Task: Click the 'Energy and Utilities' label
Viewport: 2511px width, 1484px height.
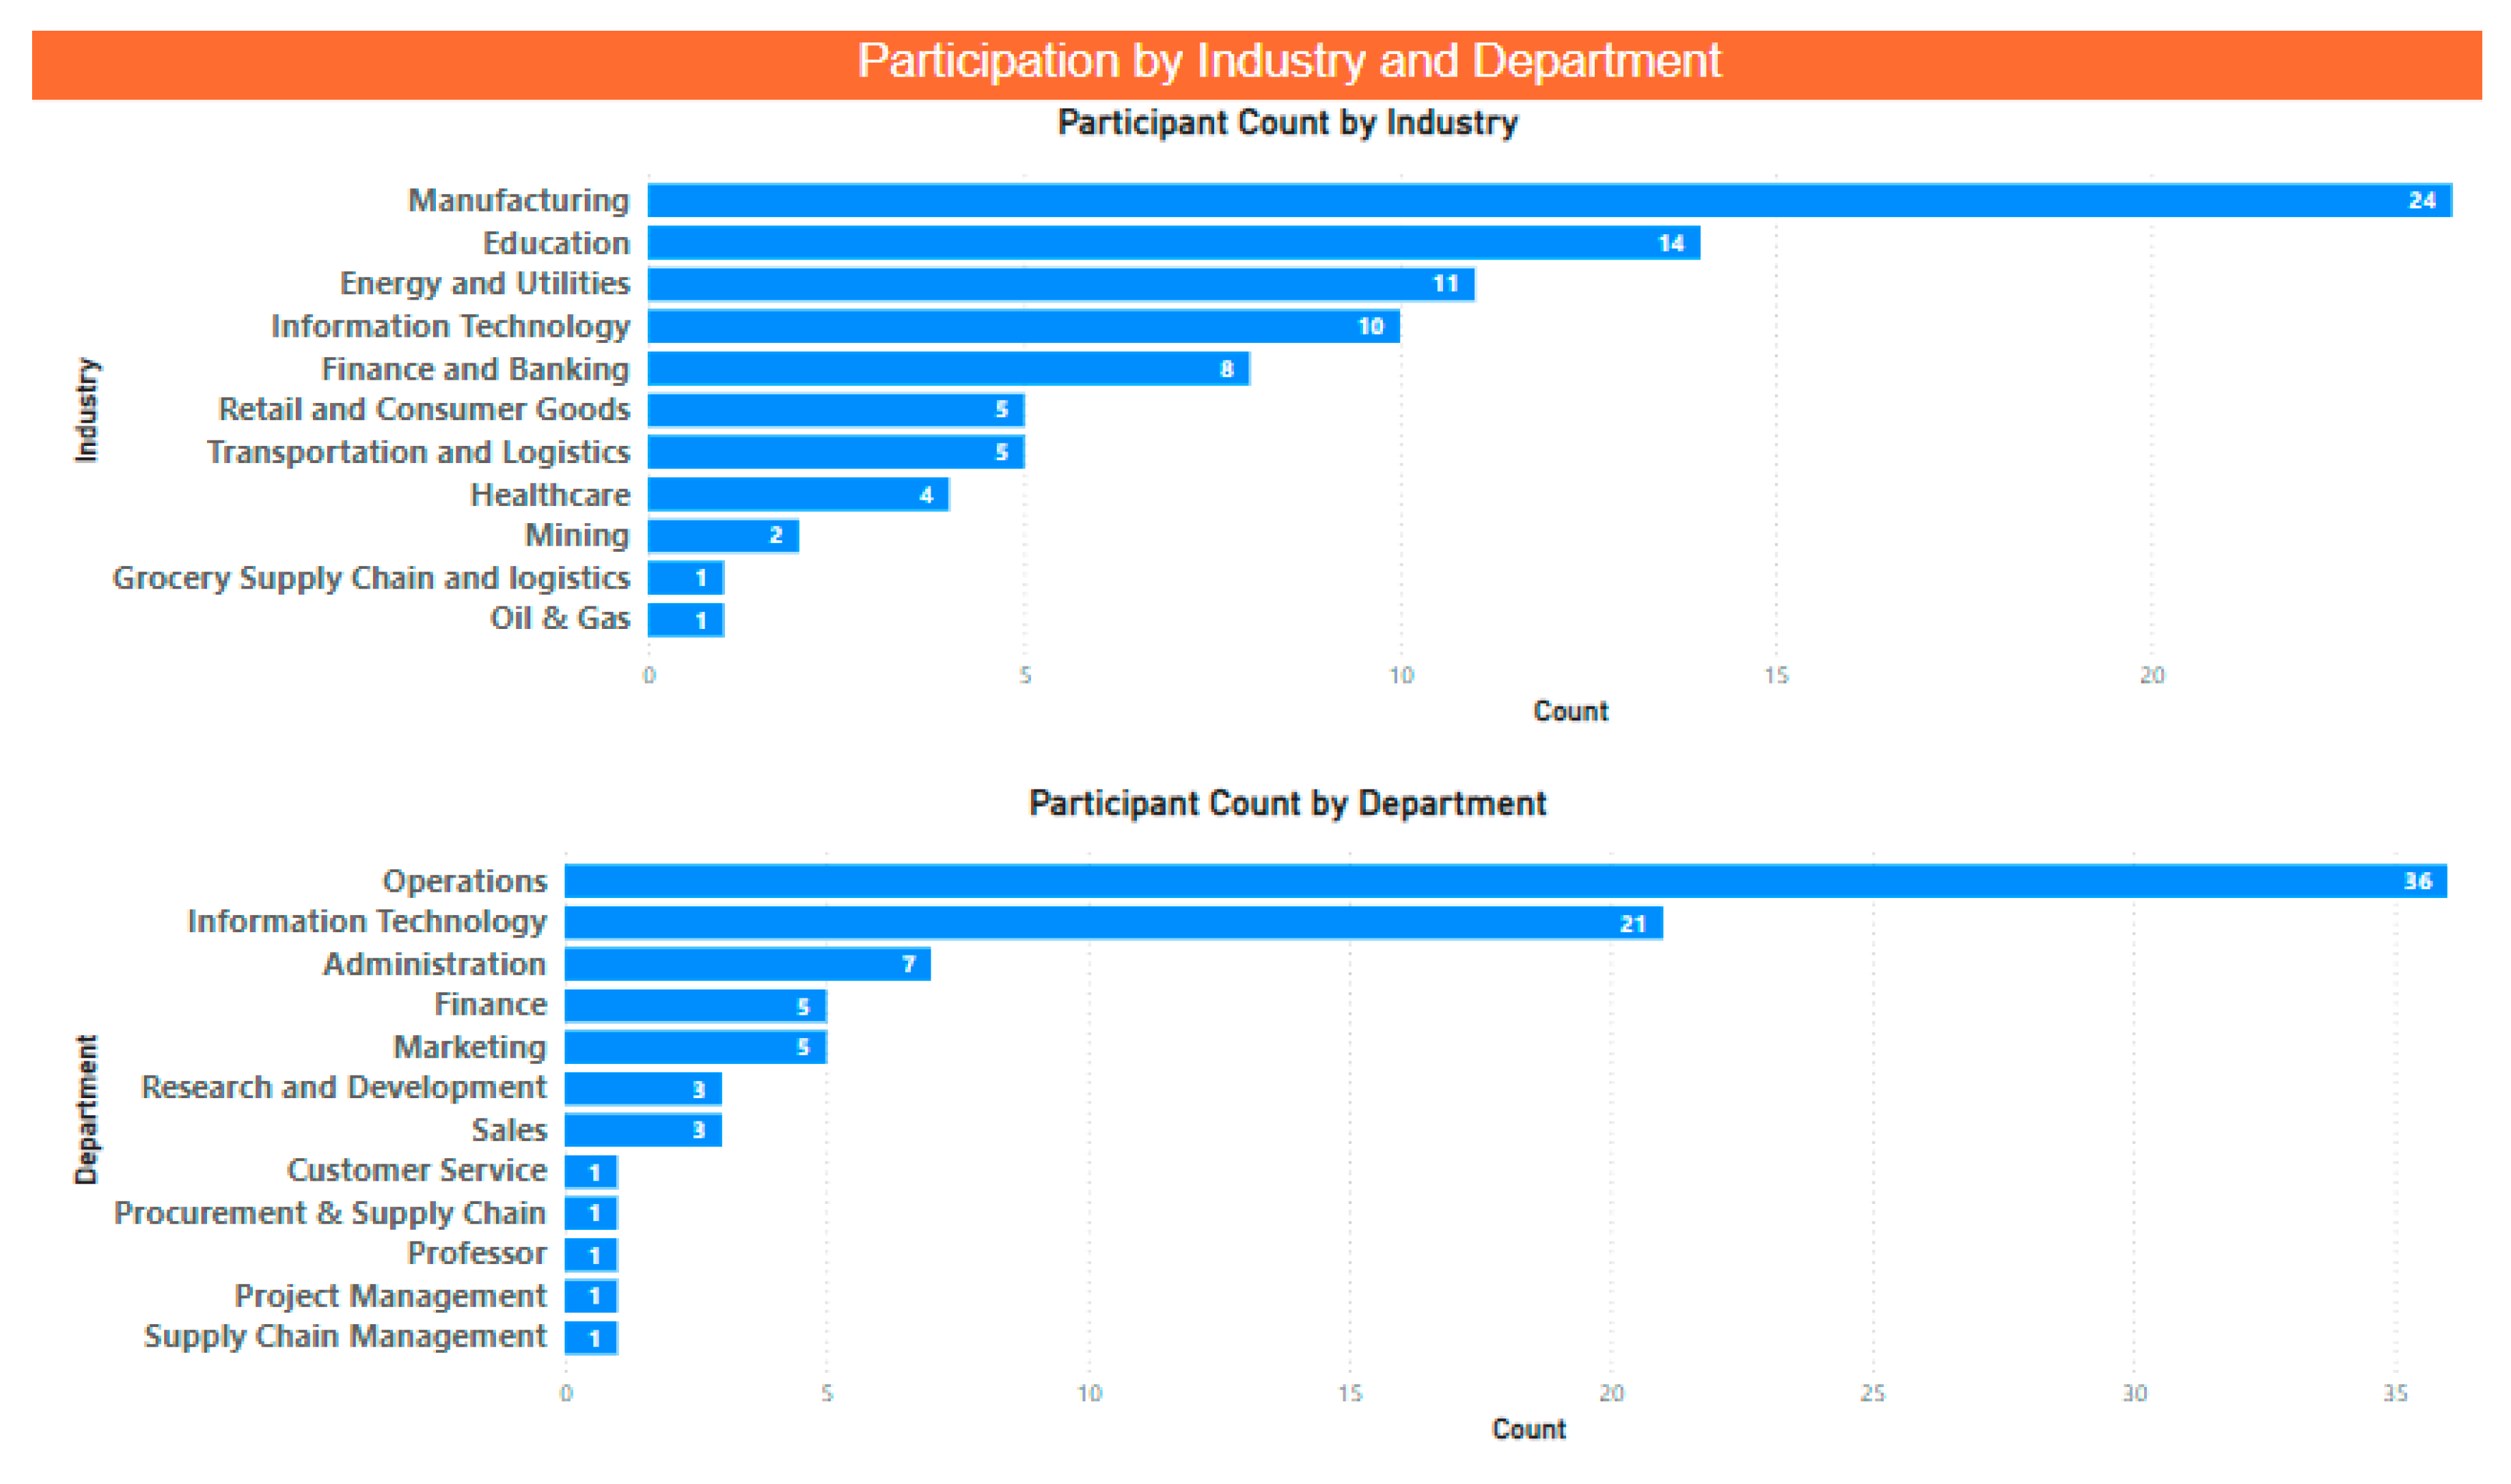Action: [x=485, y=284]
